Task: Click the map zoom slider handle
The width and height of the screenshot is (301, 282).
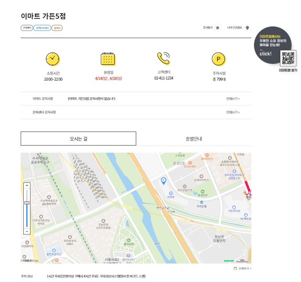Action: tap(27, 203)
